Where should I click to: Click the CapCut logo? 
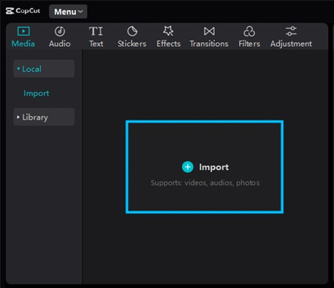click(23, 11)
